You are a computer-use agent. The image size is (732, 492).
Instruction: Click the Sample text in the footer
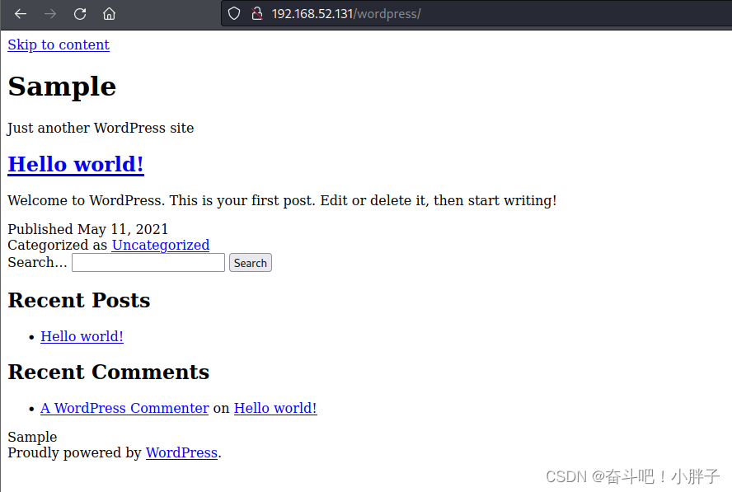coord(32,437)
